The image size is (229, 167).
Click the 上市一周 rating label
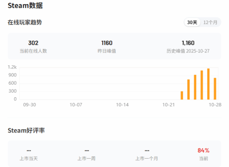pos(87,158)
